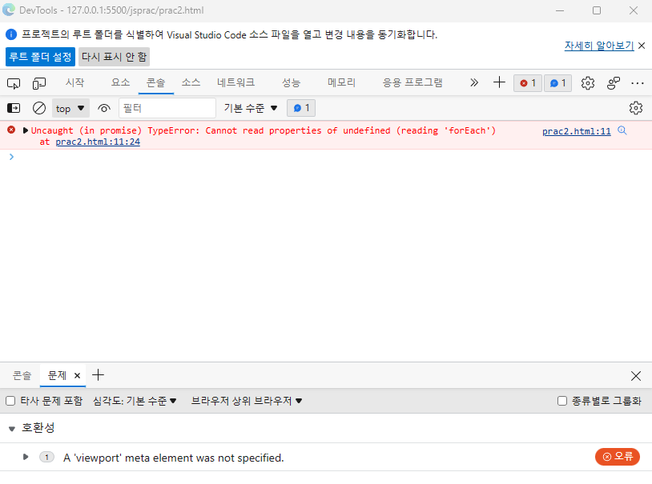Open the feedback people icon
This screenshot has height=484, width=652.
tap(614, 83)
